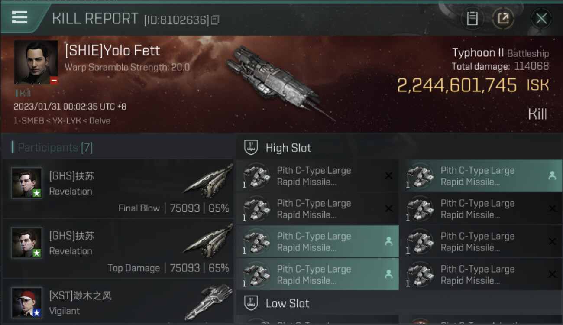Image resolution: width=563 pixels, height=325 pixels.
Task: Click the Typhoon II ship image
Action: [x=277, y=80]
